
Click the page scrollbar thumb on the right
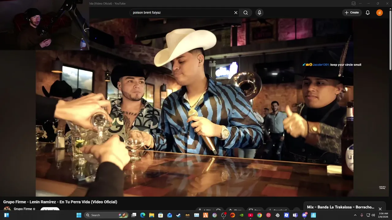pyautogui.click(x=390, y=40)
